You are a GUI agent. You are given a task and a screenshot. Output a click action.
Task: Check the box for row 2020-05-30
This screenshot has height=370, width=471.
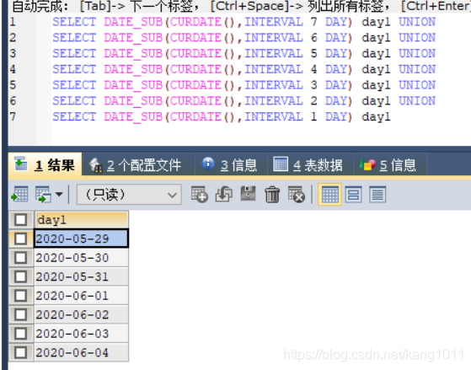pyautogui.click(x=21, y=258)
